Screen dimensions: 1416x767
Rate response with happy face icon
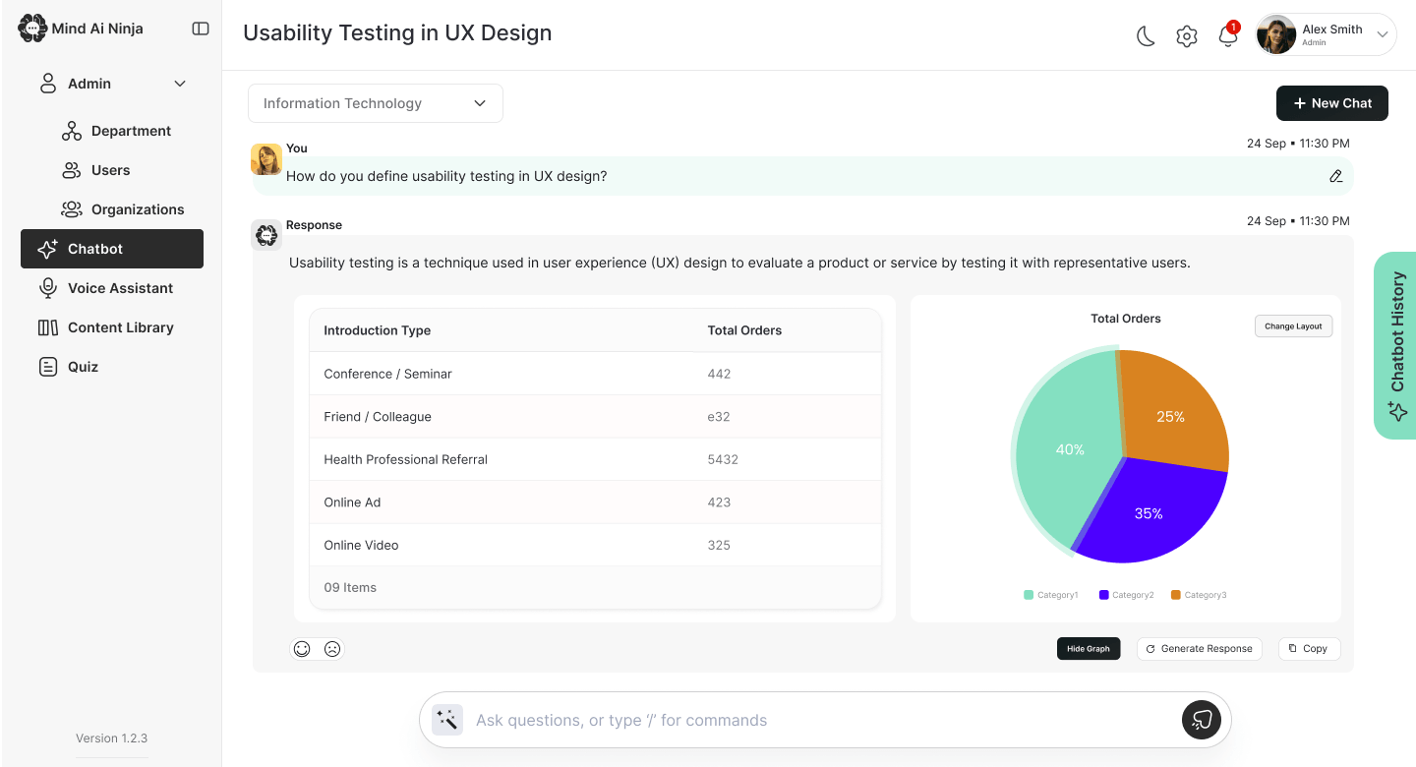tap(302, 649)
